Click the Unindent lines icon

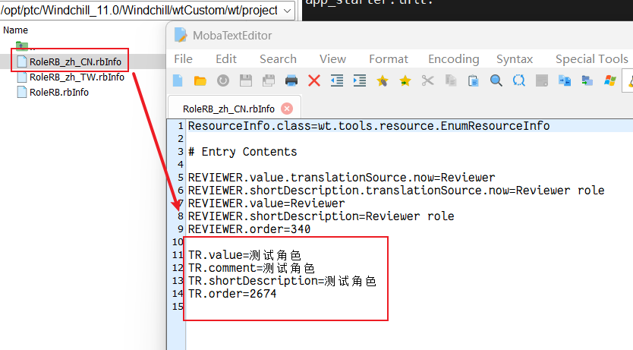[337, 80]
